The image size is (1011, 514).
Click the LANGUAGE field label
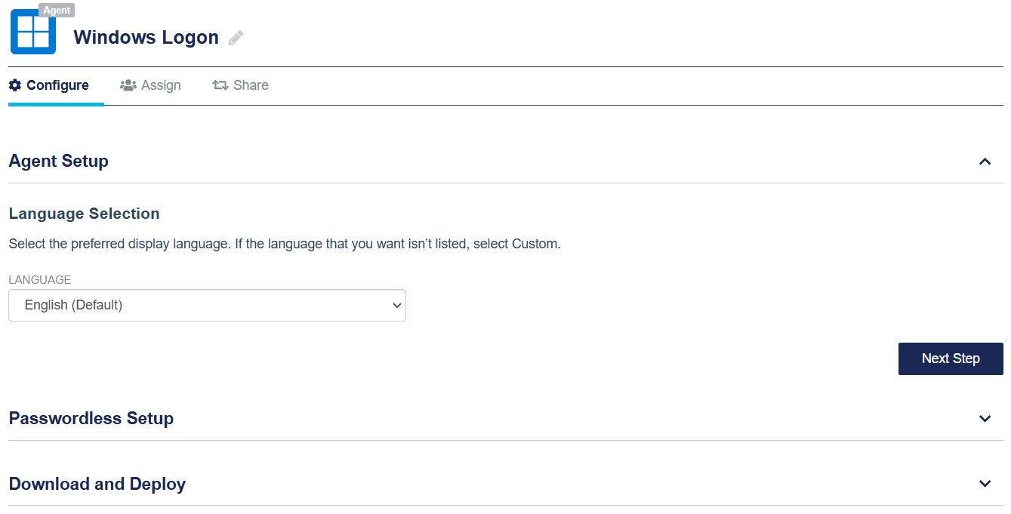pyautogui.click(x=40, y=279)
